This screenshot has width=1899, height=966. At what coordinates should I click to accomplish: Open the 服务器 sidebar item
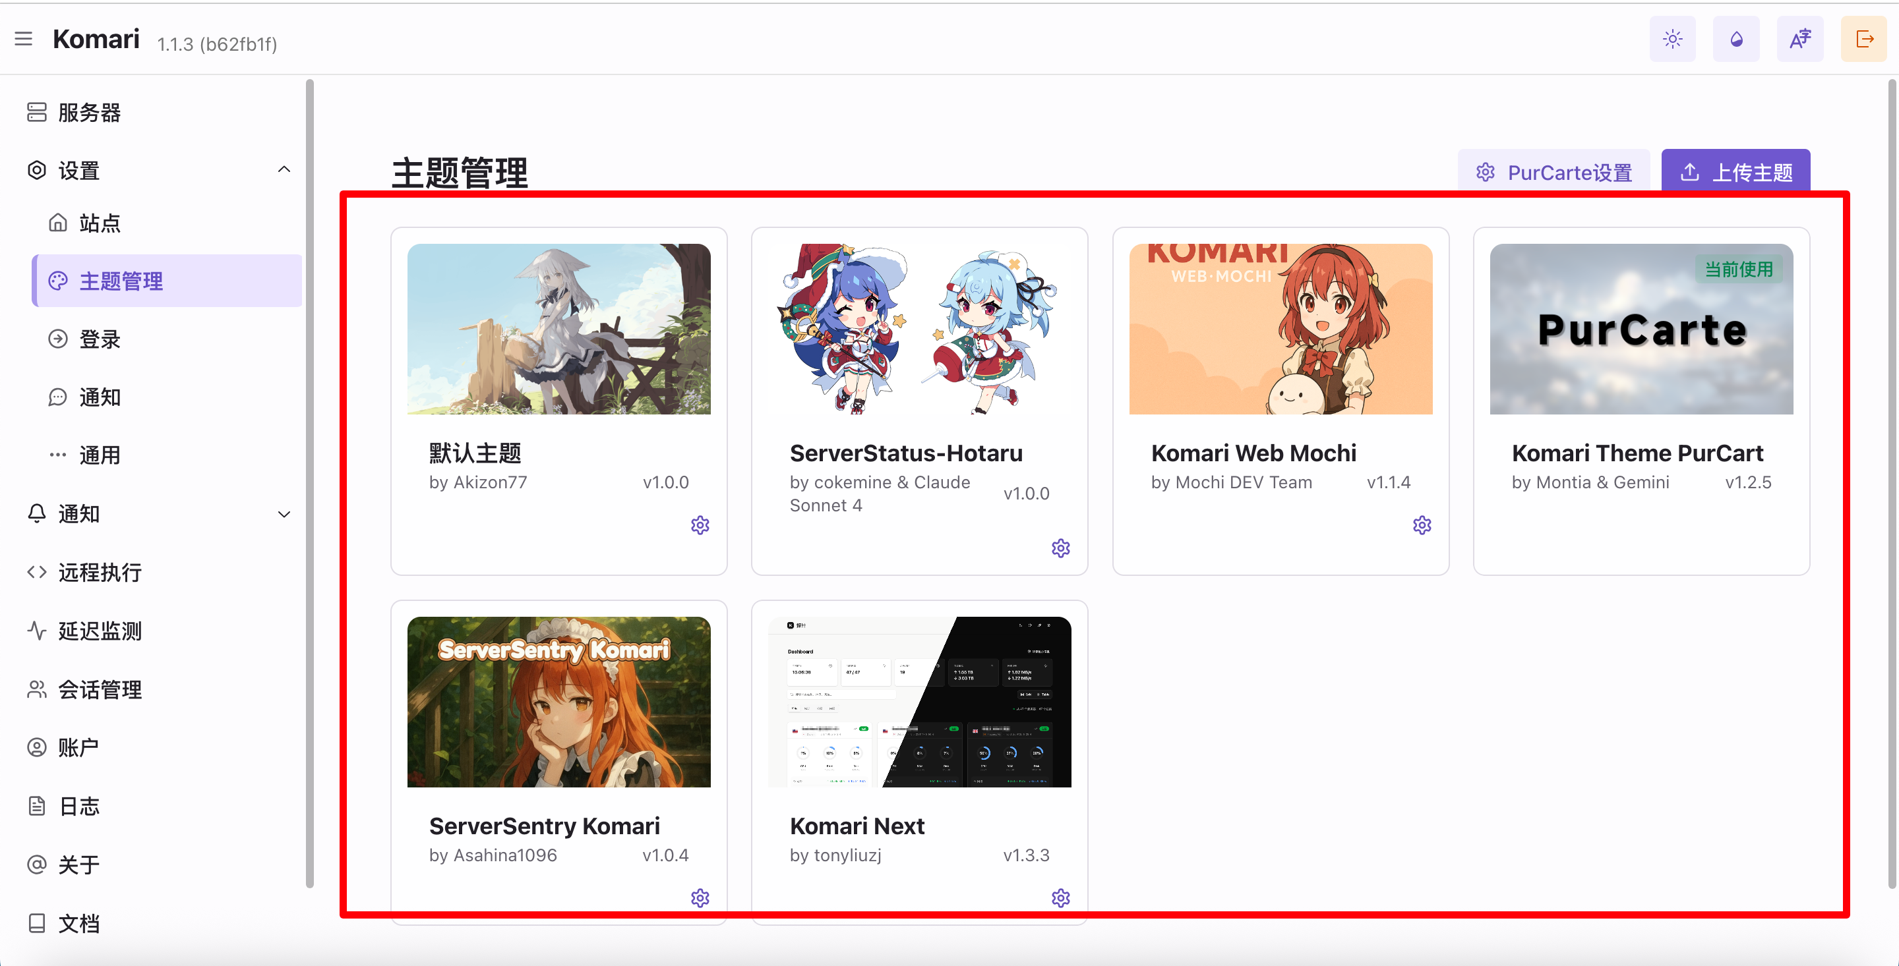[x=88, y=113]
